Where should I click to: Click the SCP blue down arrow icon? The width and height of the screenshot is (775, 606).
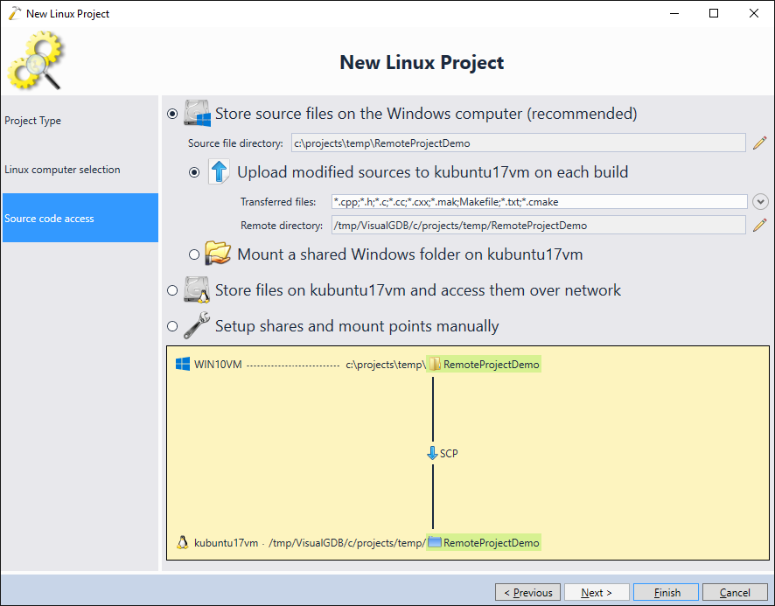coord(432,453)
